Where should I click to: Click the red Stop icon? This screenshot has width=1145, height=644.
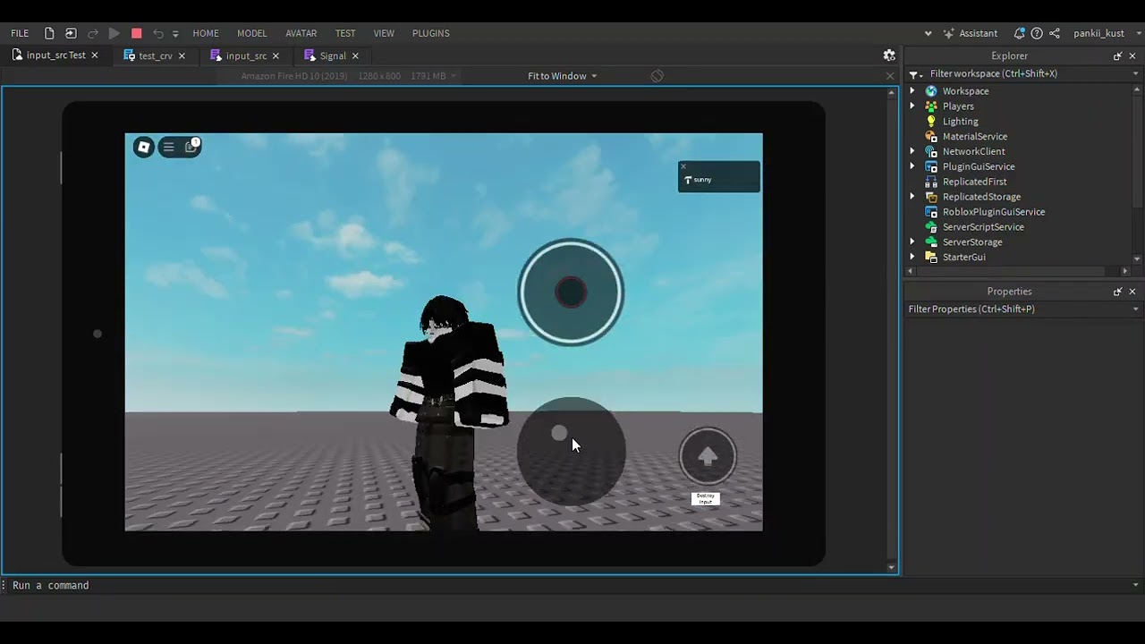click(136, 33)
